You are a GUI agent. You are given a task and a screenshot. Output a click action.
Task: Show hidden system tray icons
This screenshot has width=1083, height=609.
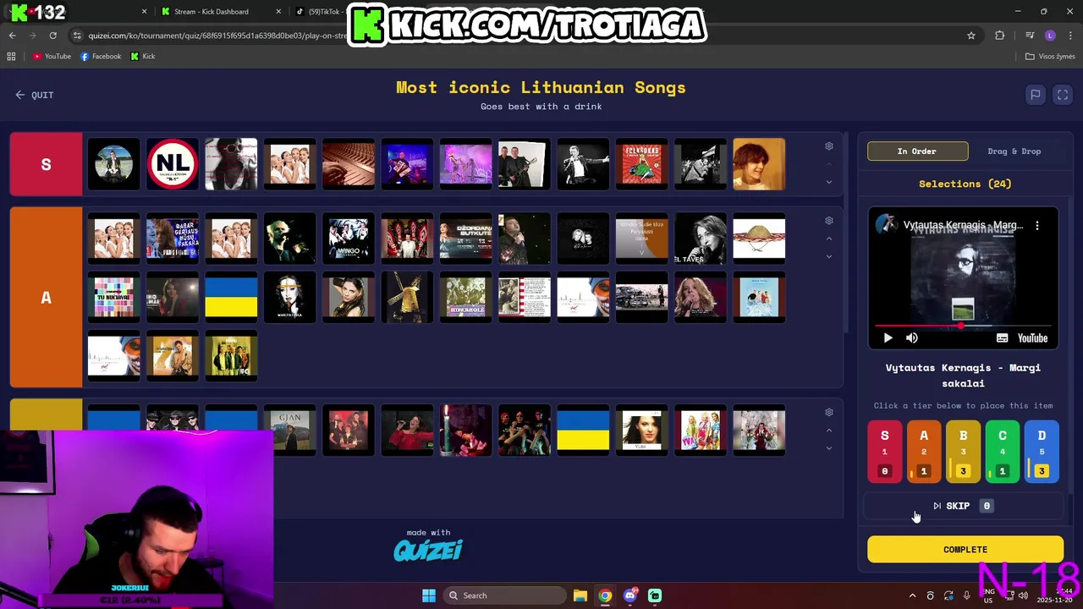[912, 595]
